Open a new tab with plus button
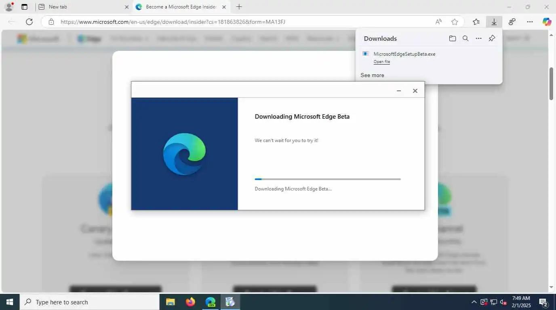556x310 pixels. [x=239, y=7]
